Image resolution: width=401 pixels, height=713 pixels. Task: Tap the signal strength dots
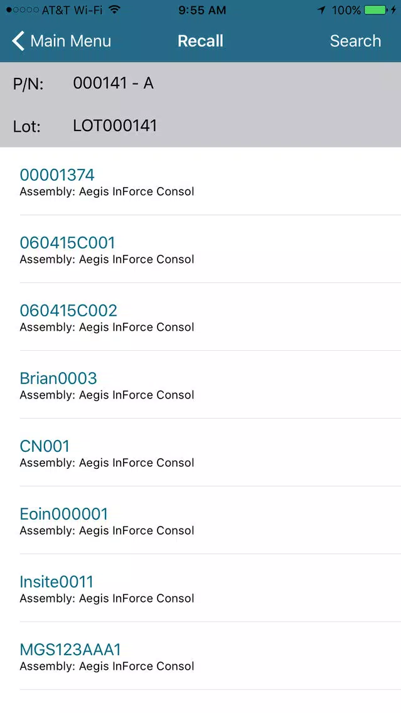pos(23,9)
